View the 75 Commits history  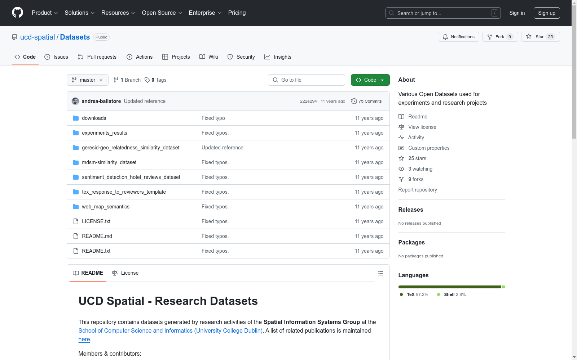click(x=366, y=101)
